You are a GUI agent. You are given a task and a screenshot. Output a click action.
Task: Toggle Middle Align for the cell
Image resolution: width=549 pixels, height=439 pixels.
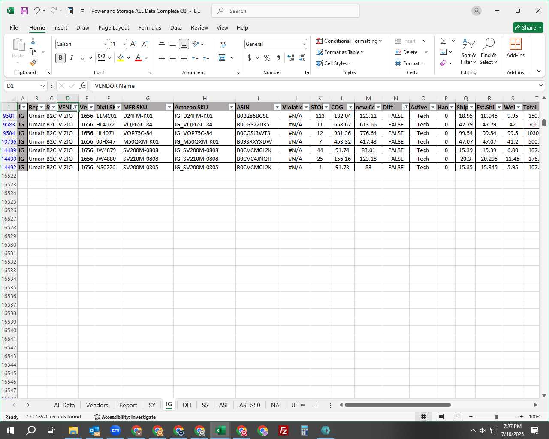tap(172, 44)
